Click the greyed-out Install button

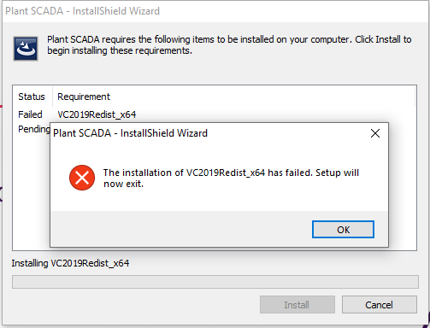[x=297, y=305]
